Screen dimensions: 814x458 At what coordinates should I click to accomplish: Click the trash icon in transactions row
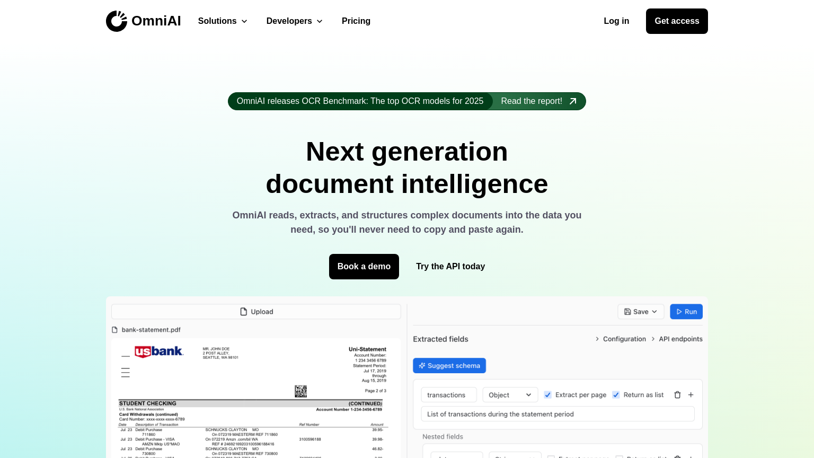[x=677, y=395]
